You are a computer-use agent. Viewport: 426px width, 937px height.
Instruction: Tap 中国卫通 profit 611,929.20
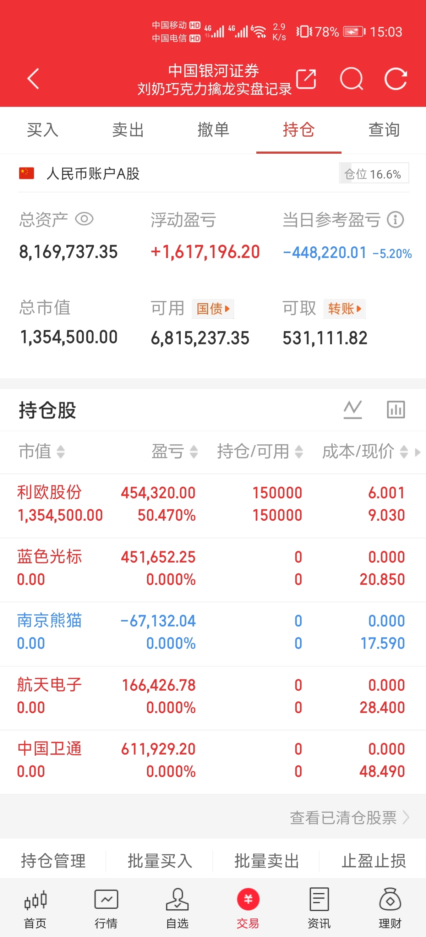[158, 749]
